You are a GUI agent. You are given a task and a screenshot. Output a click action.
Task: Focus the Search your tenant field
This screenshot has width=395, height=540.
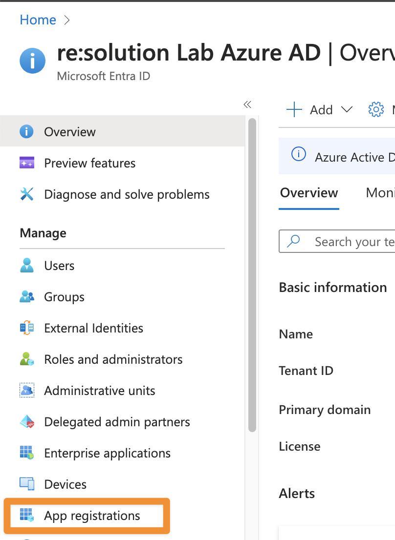337,241
